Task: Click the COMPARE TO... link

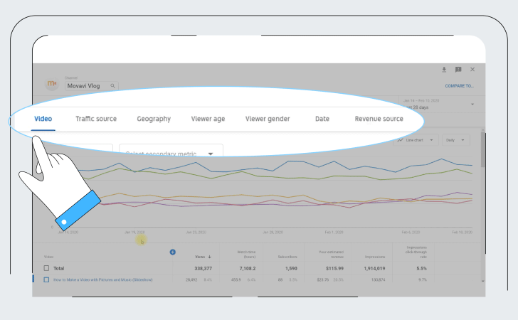Action: [459, 86]
